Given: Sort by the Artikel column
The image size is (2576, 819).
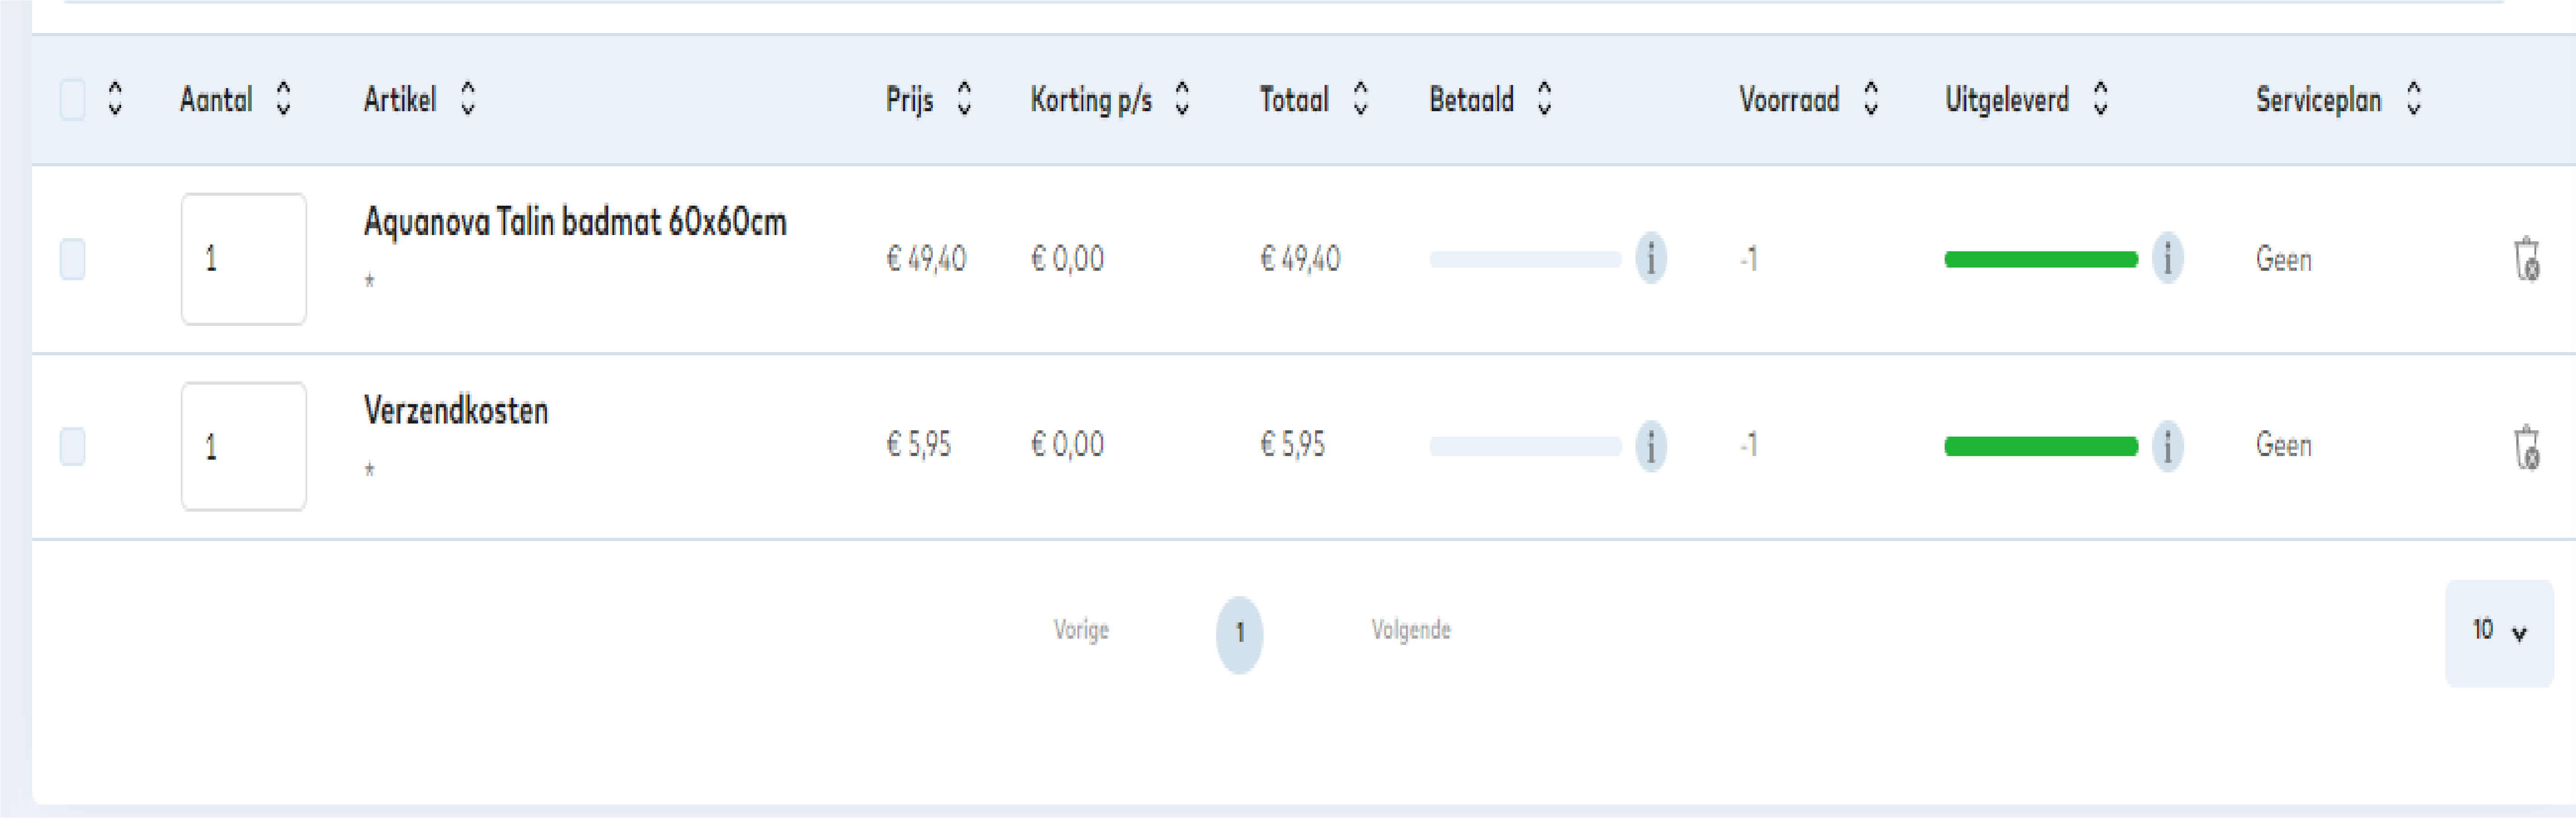Looking at the screenshot, I should pos(467,99).
